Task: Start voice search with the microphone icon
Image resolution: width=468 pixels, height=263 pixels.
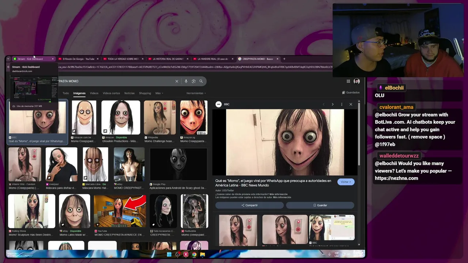Action: (186, 81)
